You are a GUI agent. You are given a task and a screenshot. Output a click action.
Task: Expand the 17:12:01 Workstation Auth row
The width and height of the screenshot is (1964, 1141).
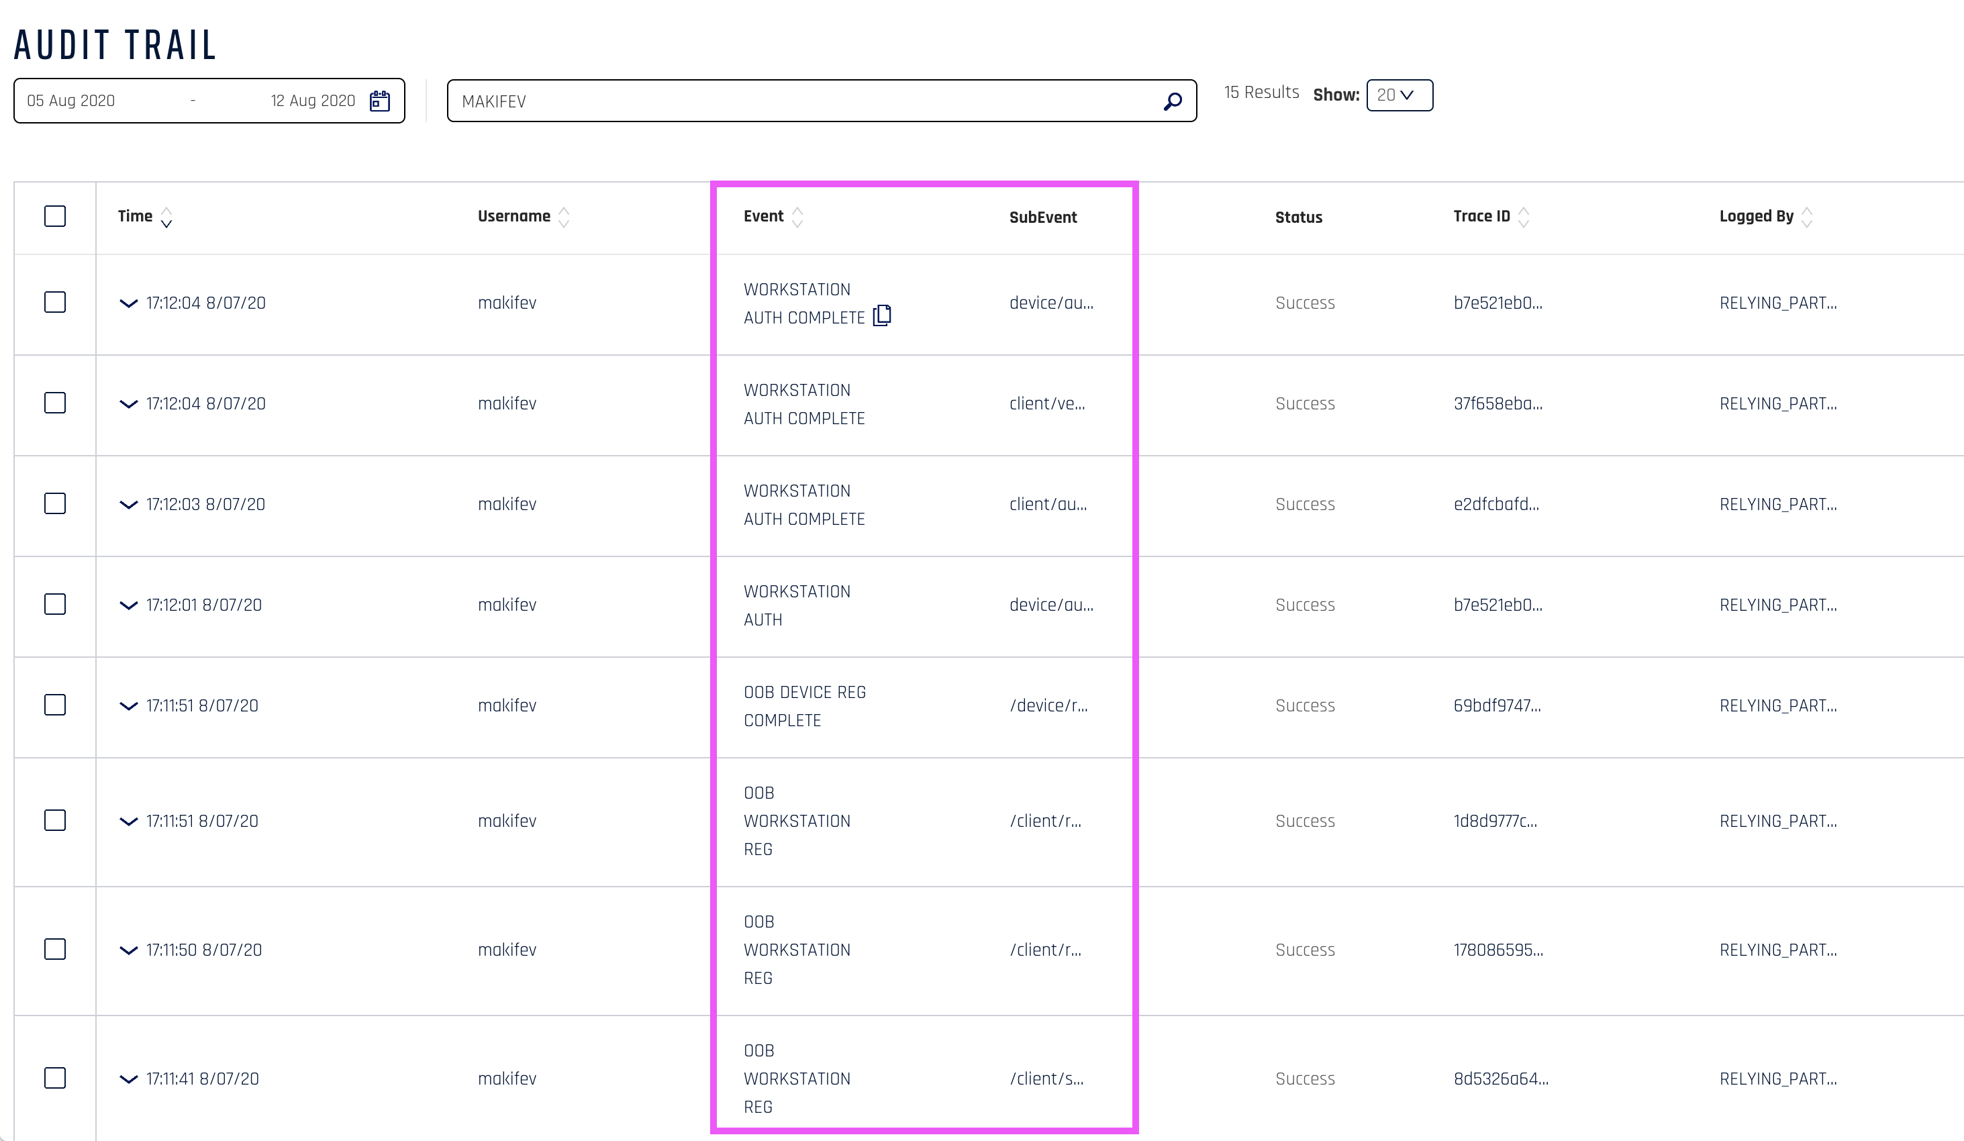pyautogui.click(x=129, y=605)
